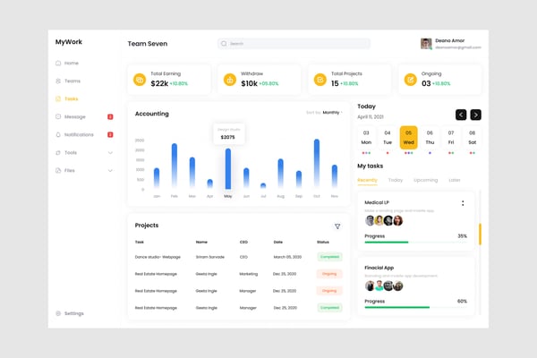Click Finacial App team avatars
The height and width of the screenshot is (358, 537).
(384, 286)
